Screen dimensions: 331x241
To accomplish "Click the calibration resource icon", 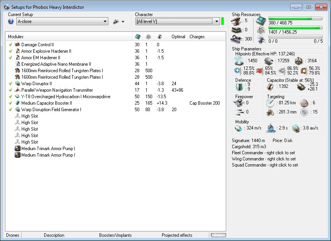I will (236, 39).
